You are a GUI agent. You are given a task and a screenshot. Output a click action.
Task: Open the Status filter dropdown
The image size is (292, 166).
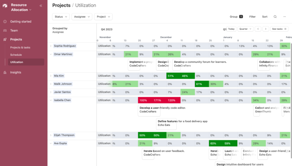(x=60, y=16)
